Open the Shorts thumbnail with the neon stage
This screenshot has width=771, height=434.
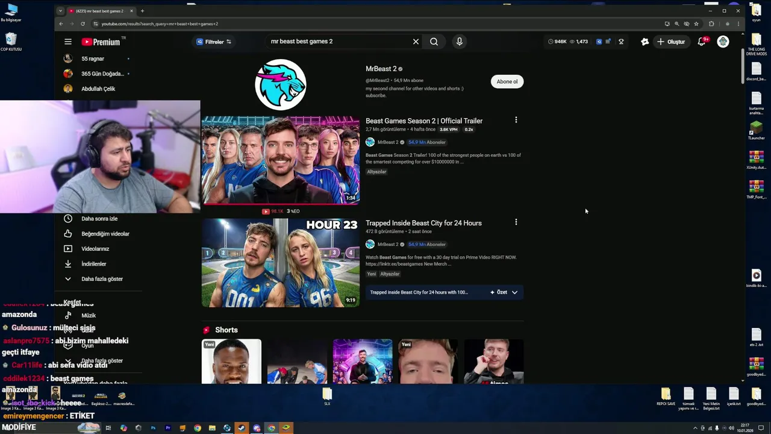tap(363, 362)
